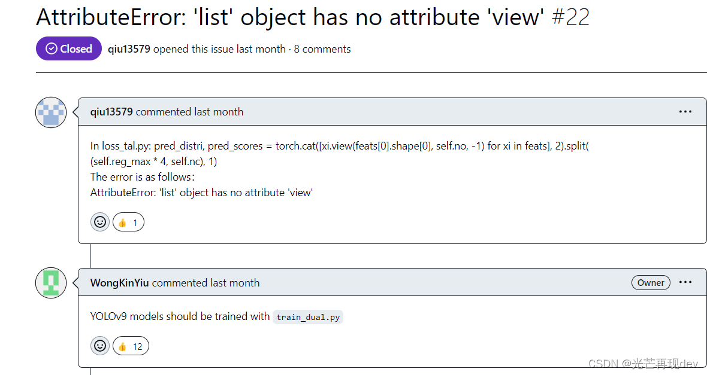Click the CSDN watermark text
The width and height of the screenshot is (707, 375).
(x=643, y=364)
